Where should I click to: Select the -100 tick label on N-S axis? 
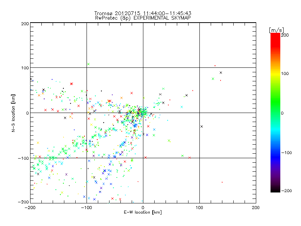(23, 158)
